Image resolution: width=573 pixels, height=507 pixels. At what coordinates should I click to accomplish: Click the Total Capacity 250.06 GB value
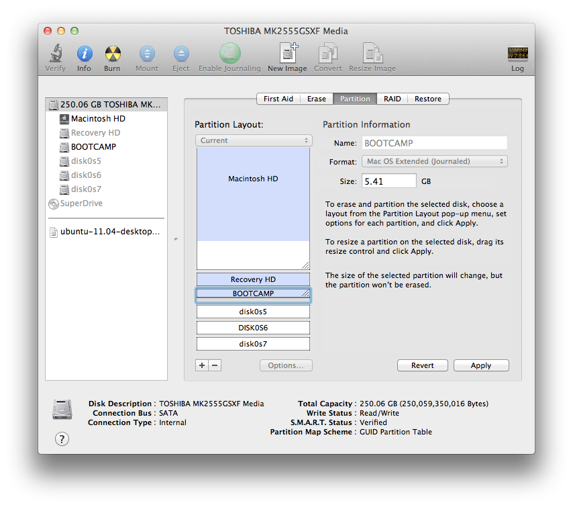coord(424,404)
